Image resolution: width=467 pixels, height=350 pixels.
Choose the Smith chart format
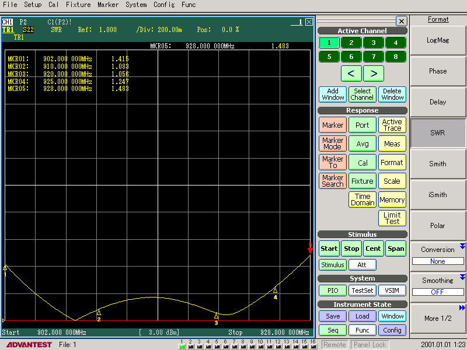click(x=438, y=164)
